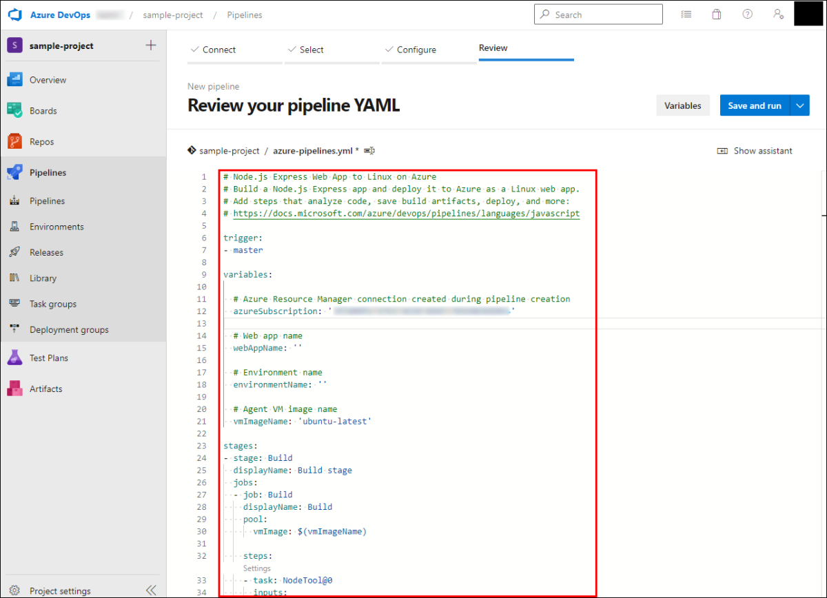Click the 'stages:' line in editor
Screen dimensions: 827x598
(x=241, y=446)
